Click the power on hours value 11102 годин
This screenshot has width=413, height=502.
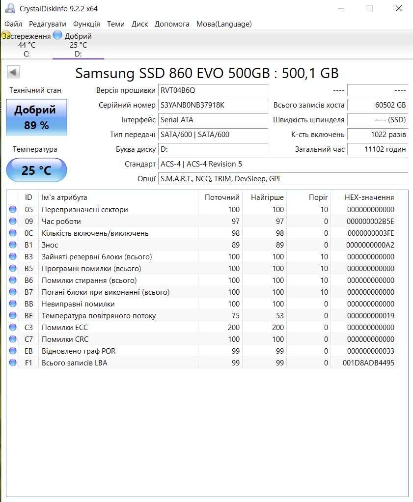pyautogui.click(x=378, y=149)
